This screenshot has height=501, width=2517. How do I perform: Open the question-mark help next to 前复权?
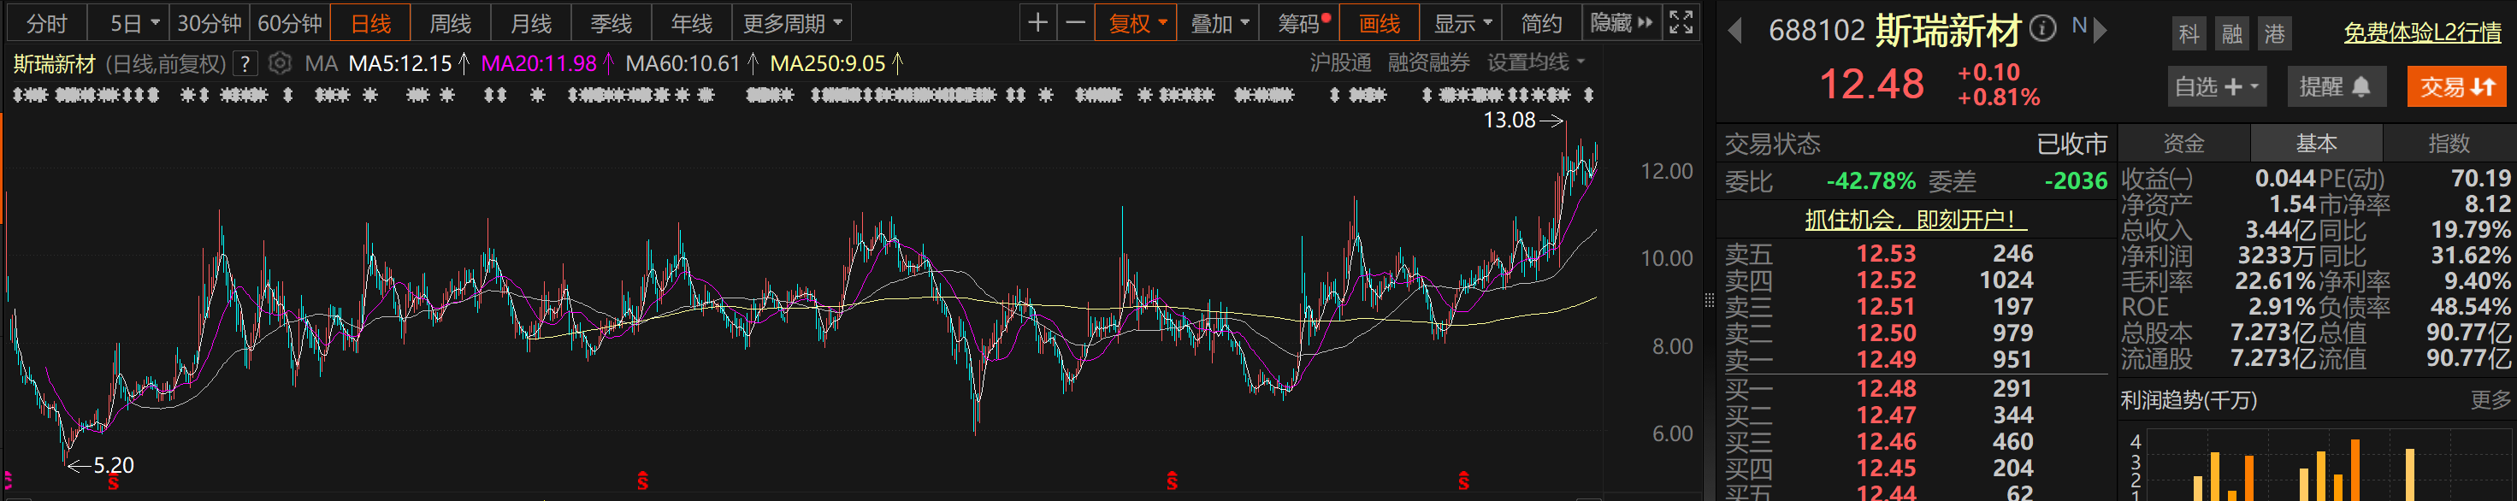point(245,64)
